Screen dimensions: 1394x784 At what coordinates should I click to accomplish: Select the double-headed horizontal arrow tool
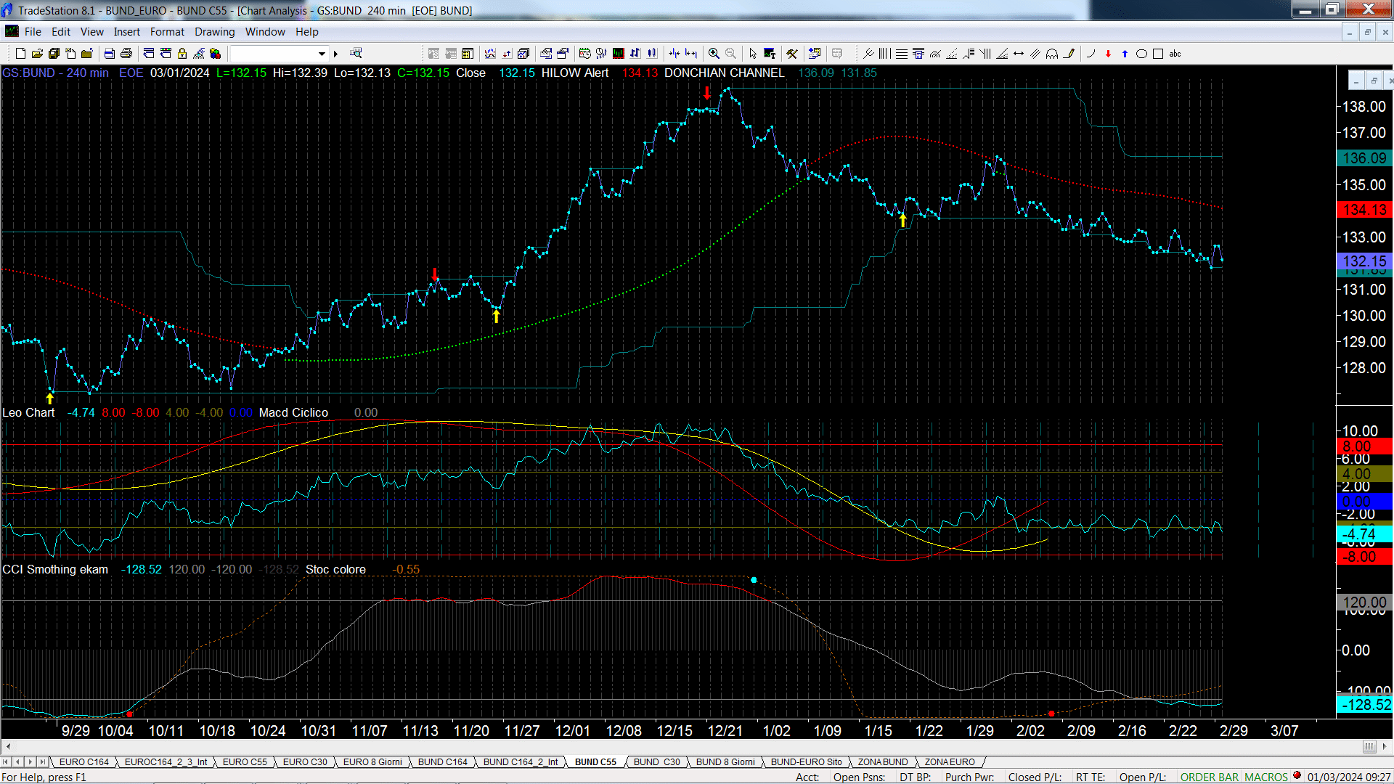[x=1019, y=54]
